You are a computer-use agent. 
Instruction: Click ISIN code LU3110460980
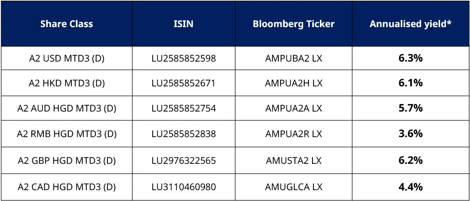click(x=184, y=187)
